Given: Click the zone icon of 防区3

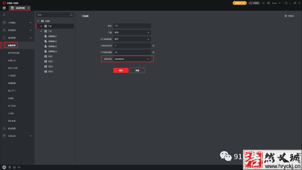Looking at the screenshot, I should pyautogui.click(x=46, y=66).
